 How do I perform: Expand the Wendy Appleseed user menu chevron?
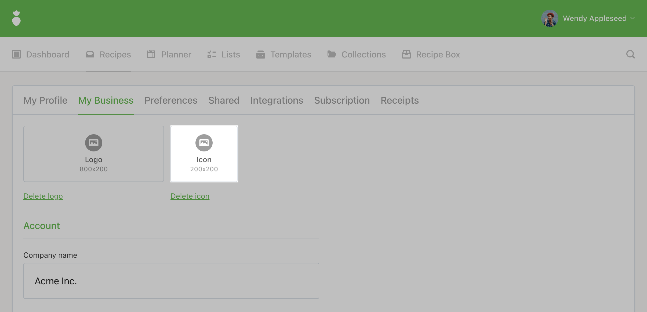633,18
